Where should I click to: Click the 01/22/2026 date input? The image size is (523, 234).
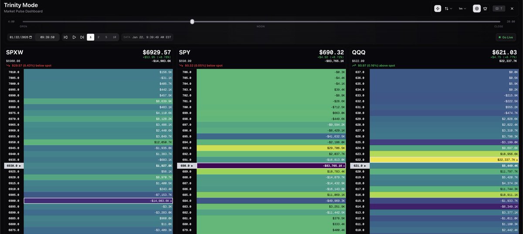tap(21, 37)
